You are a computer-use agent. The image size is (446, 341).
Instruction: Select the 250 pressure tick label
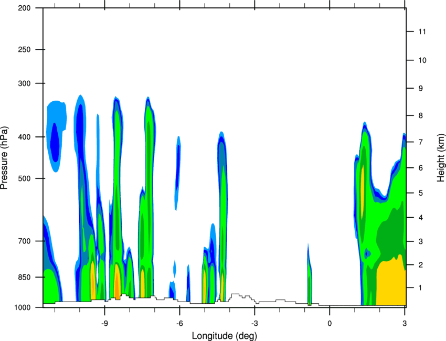click(x=24, y=49)
